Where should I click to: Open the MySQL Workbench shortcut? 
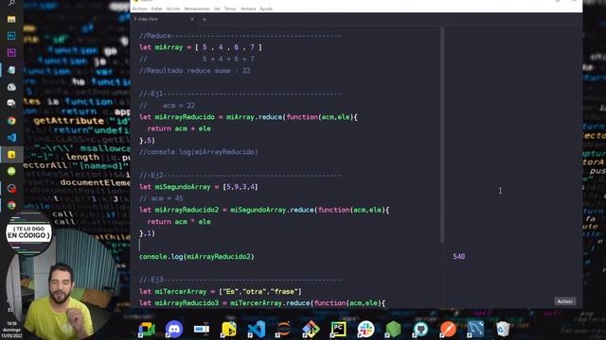tap(475, 330)
